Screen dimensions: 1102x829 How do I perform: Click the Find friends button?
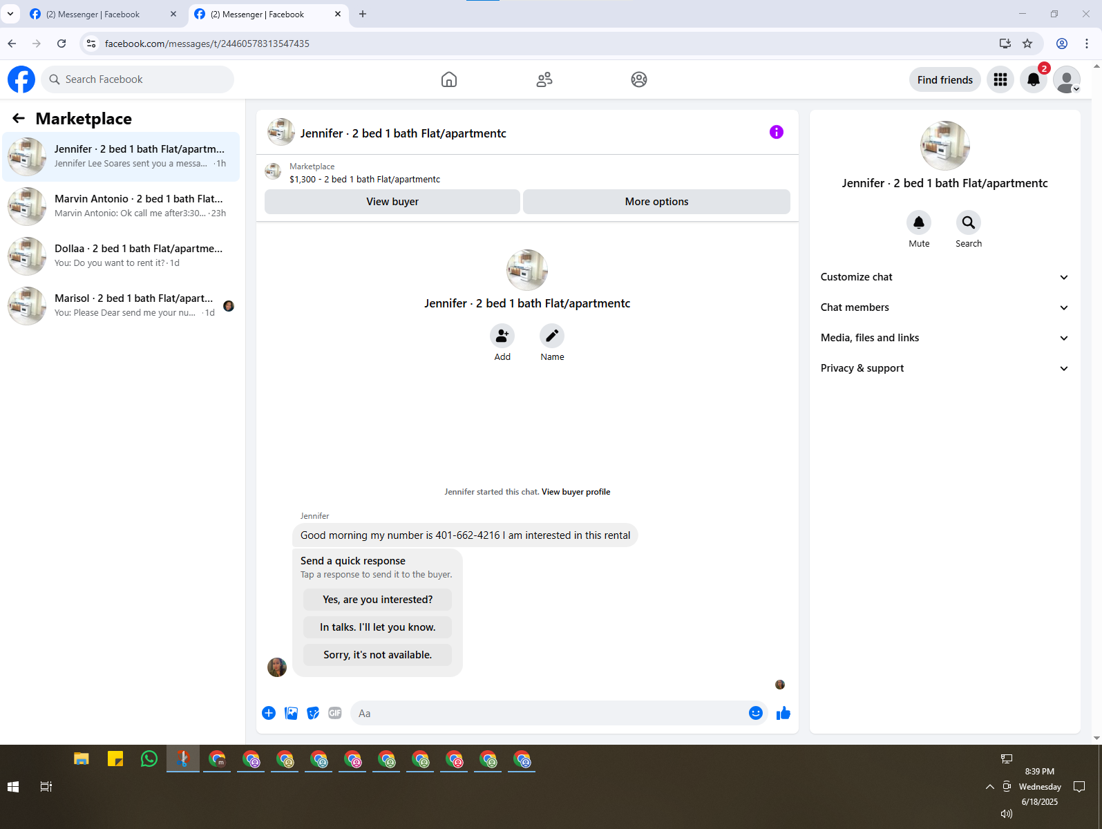point(944,80)
